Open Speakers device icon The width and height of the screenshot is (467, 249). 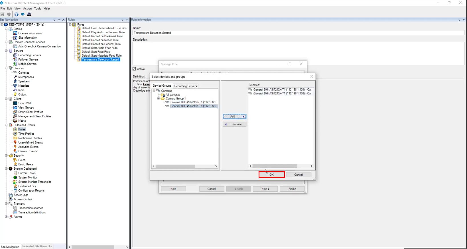pos(15,81)
